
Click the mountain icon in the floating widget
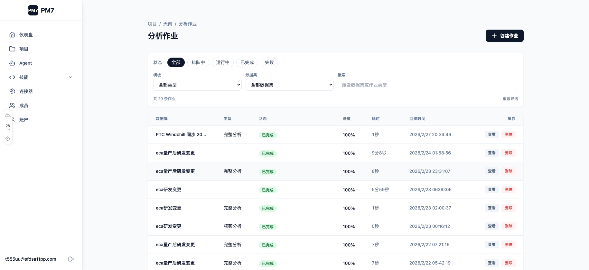[8, 116]
